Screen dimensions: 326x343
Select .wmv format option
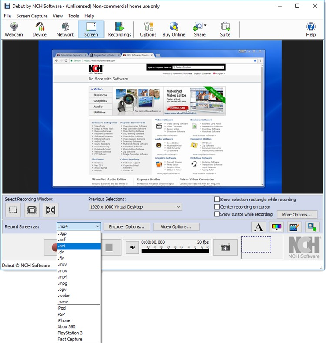(x=79, y=302)
